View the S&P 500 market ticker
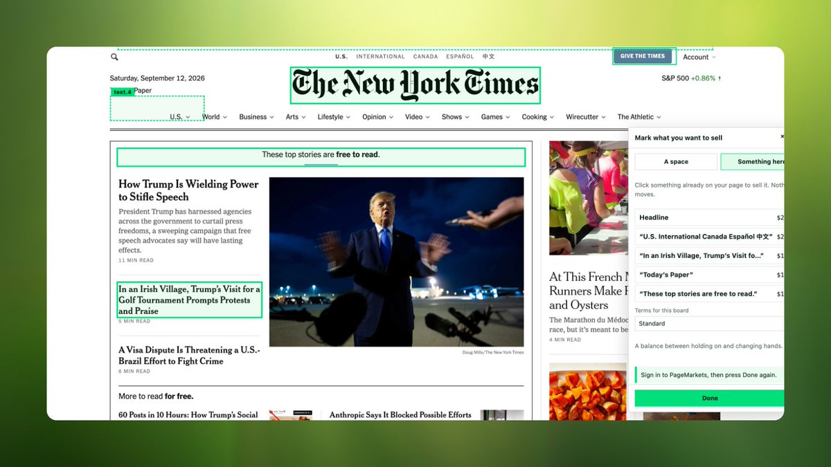 pos(691,78)
